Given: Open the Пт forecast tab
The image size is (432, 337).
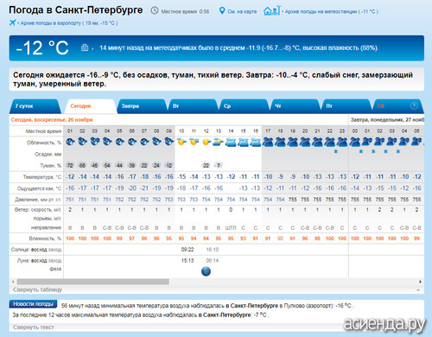Looking at the screenshot, I should pos(346,106).
